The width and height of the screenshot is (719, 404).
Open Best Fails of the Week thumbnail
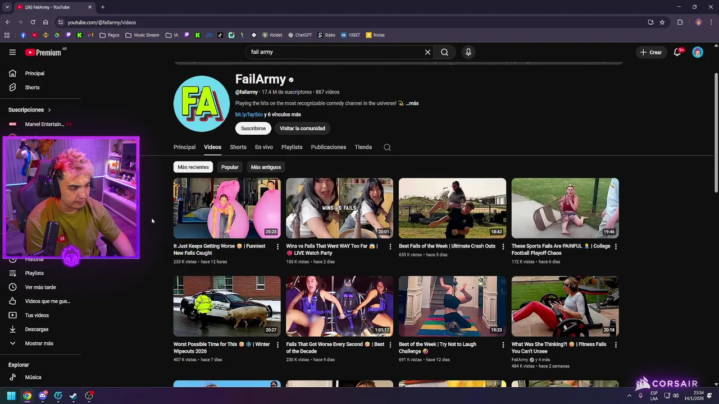point(452,208)
